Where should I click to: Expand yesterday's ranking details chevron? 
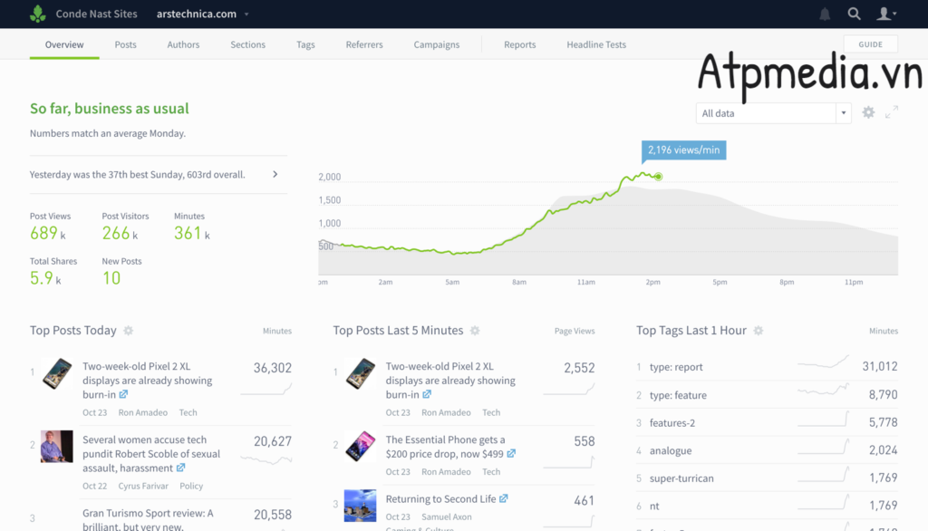click(x=275, y=174)
